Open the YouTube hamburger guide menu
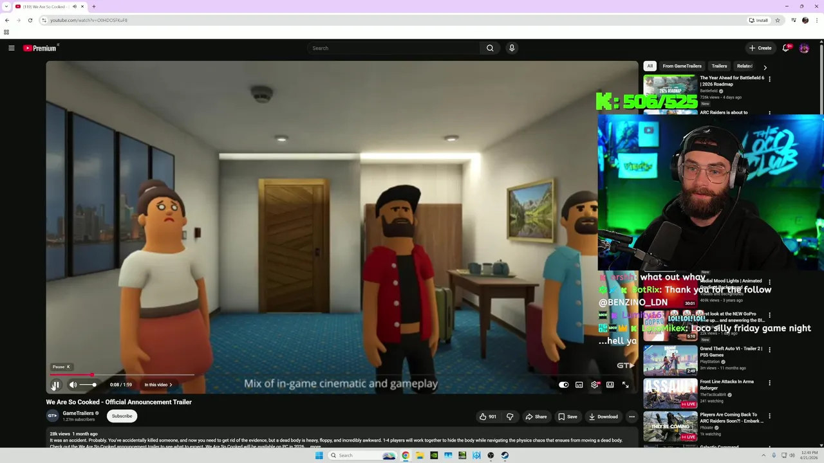Viewport: 824px width, 463px height. [x=11, y=48]
